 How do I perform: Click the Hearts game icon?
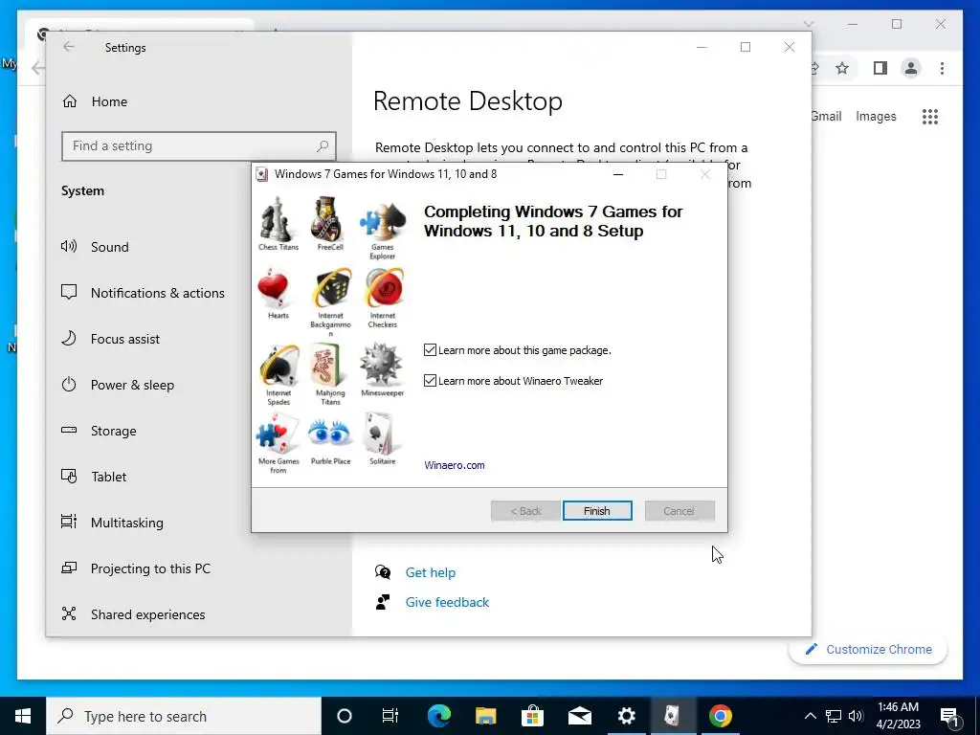pyautogui.click(x=273, y=289)
